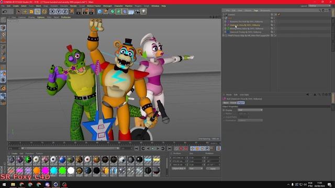This screenshot has width=335, height=188.
Task: Open the MoGraph menu
Action: pos(107,6)
